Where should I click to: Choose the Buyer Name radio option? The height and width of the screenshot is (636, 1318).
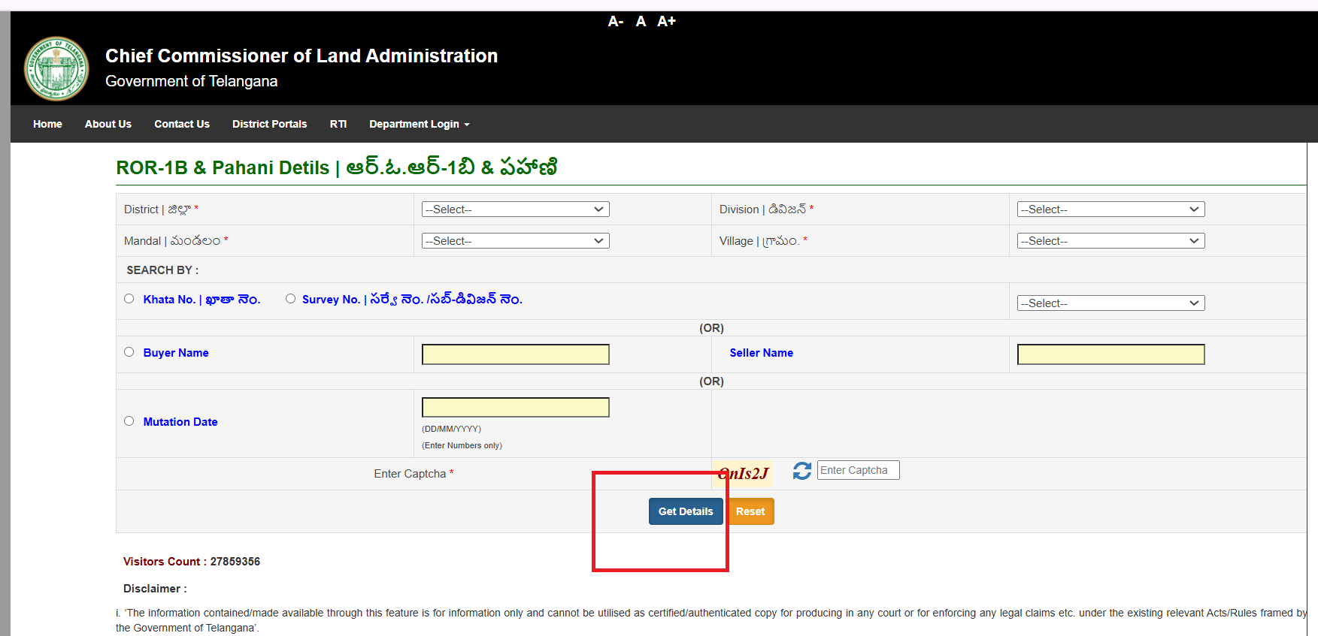pyautogui.click(x=129, y=352)
